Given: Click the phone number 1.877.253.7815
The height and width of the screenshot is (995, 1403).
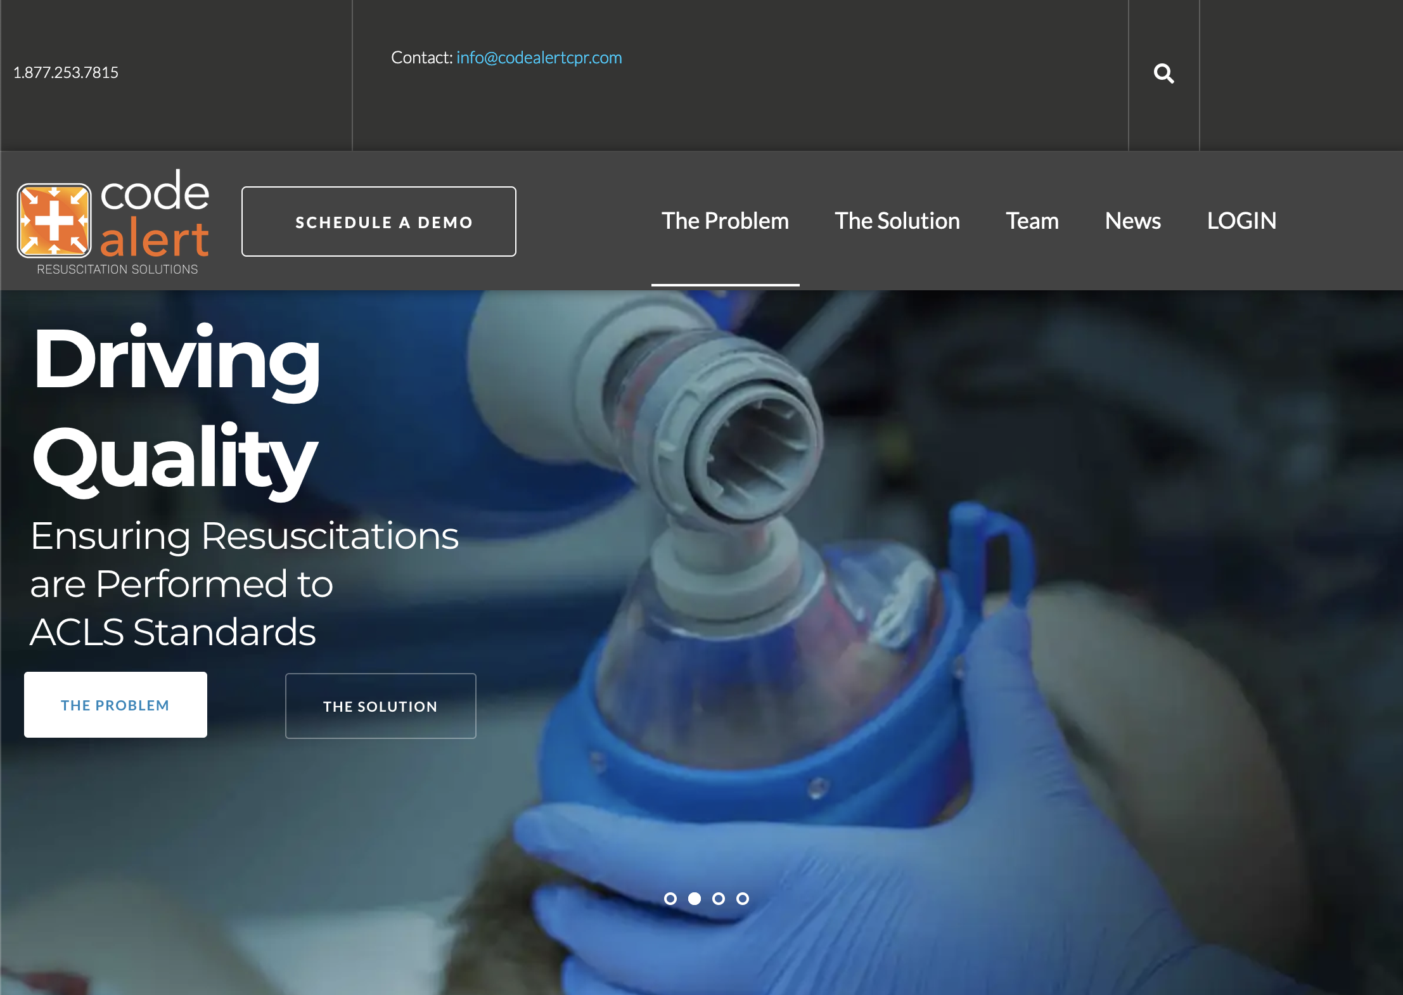Looking at the screenshot, I should point(66,73).
